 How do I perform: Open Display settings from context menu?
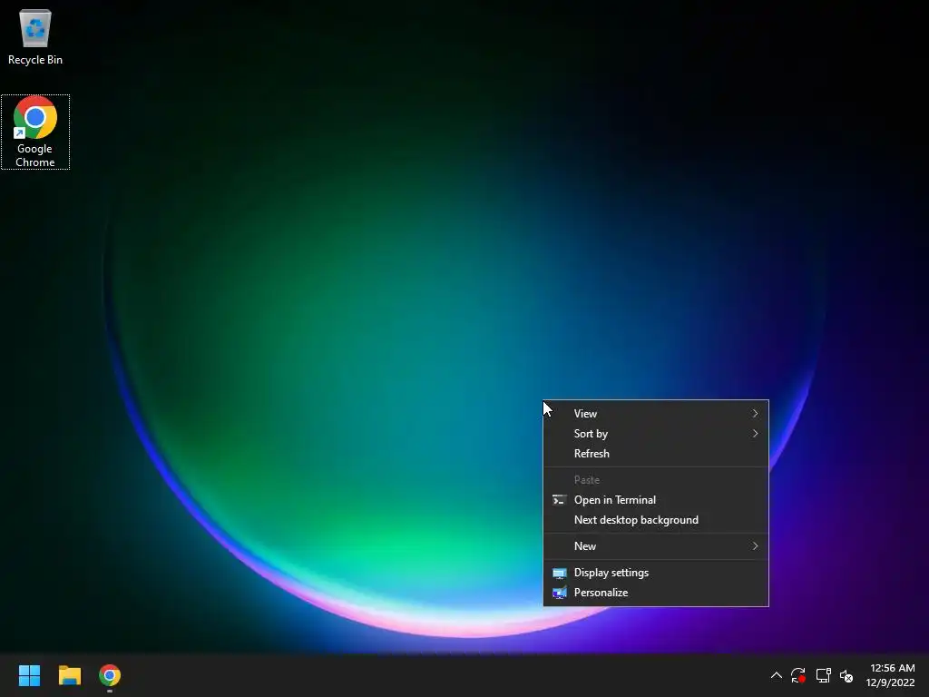click(656, 573)
